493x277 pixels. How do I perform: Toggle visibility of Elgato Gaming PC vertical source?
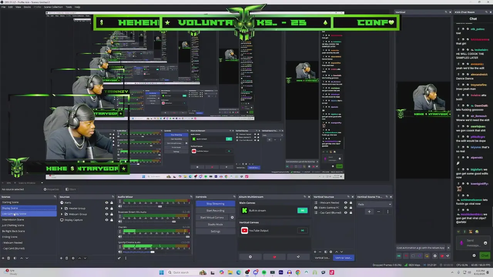345,208
